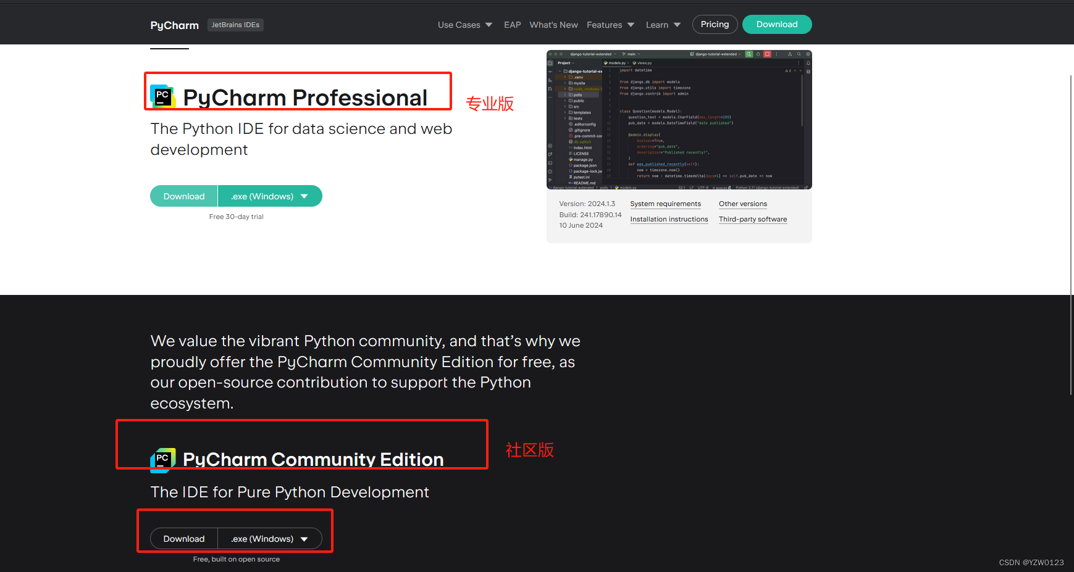
Task: Select the '10 June 2024' release date
Action: point(581,225)
